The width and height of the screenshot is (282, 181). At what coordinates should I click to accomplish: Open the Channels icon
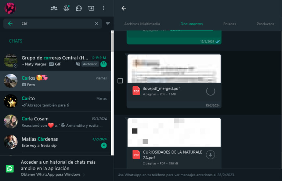pyautogui.click(x=79, y=8)
